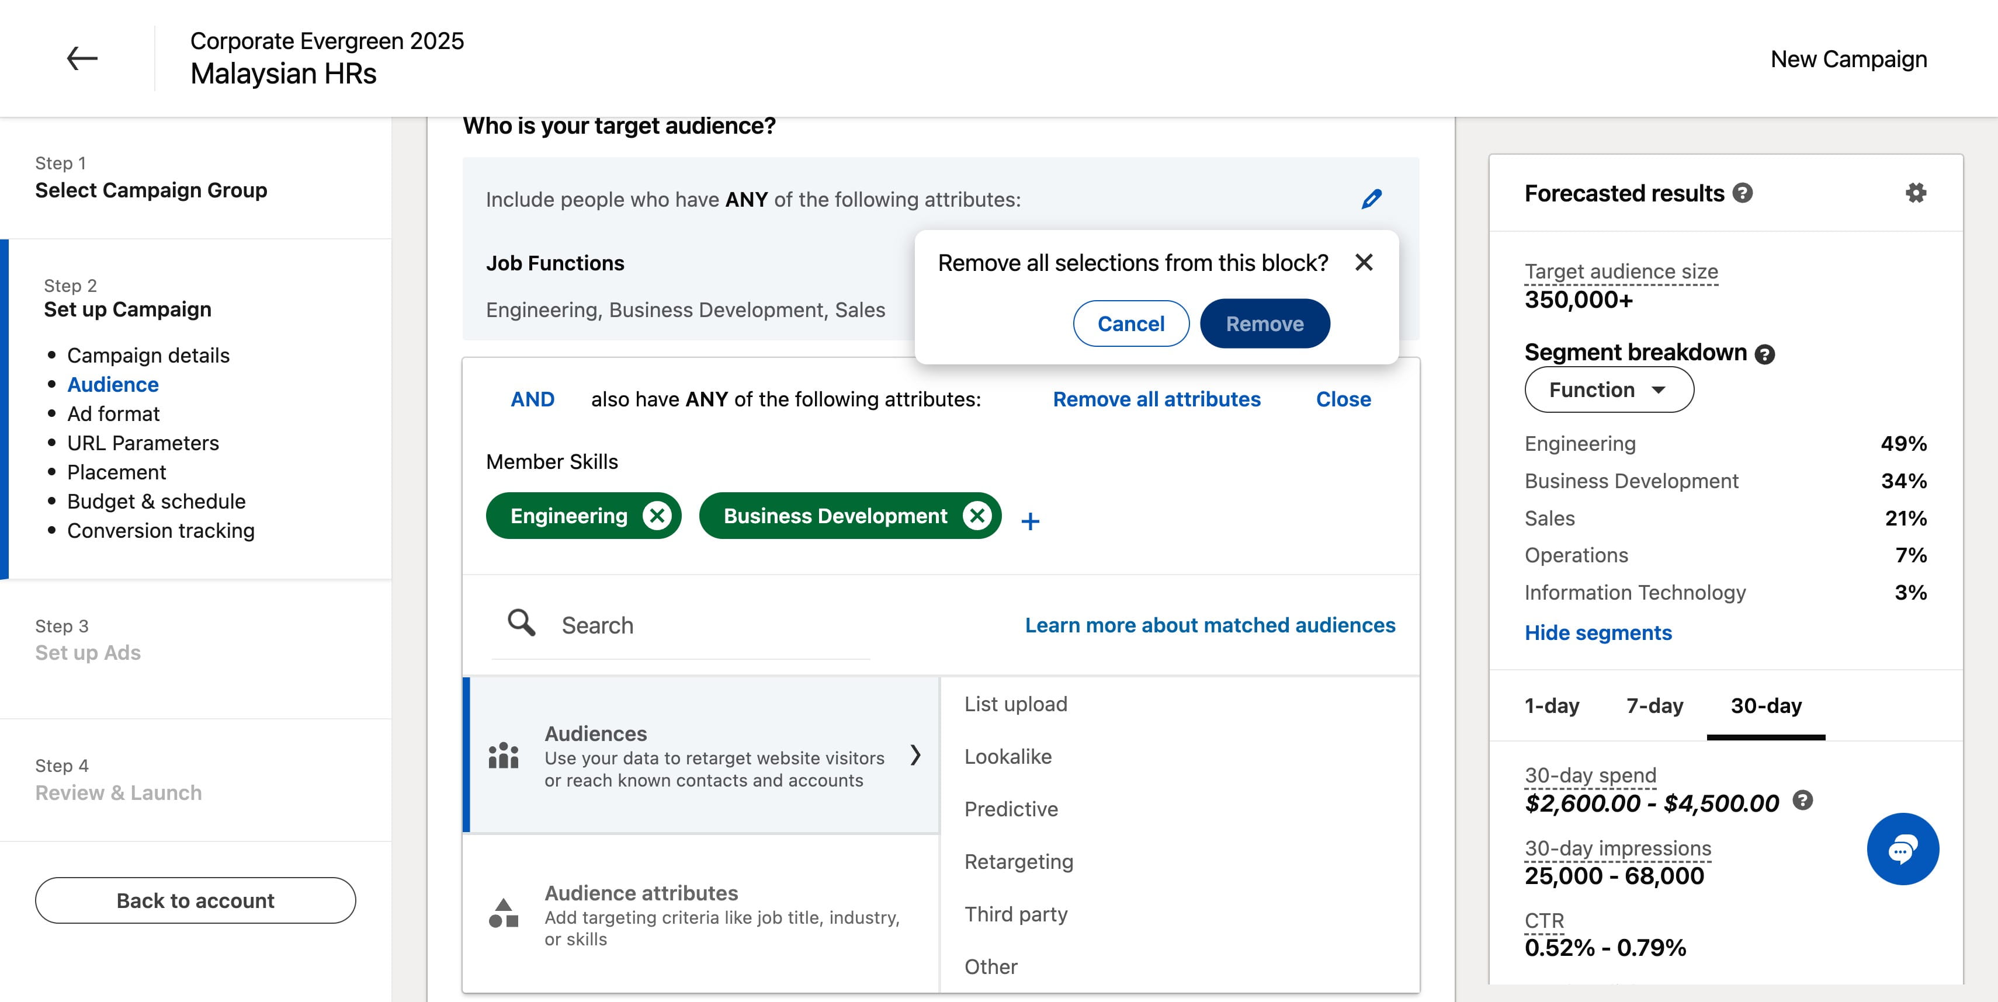
Task: Switch to 1-day forecast tab
Action: coord(1551,705)
